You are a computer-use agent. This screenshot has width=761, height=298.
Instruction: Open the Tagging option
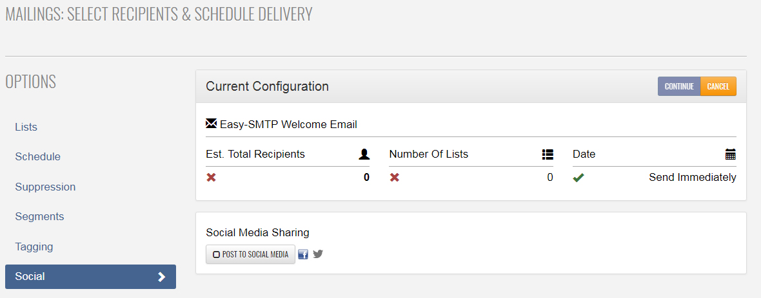[34, 247]
